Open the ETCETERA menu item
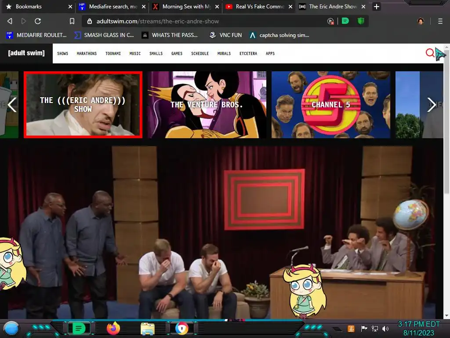The width and height of the screenshot is (450, 338). tap(249, 53)
